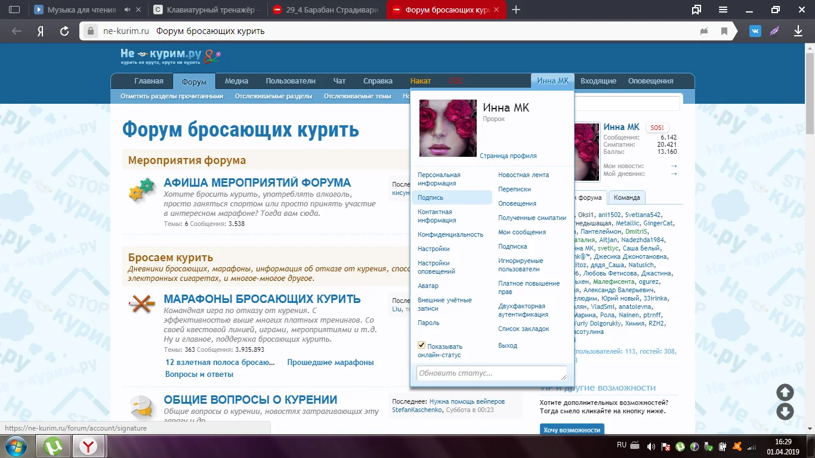Bookmark this page with the address bar flag
The width and height of the screenshot is (815, 458).
(724, 31)
